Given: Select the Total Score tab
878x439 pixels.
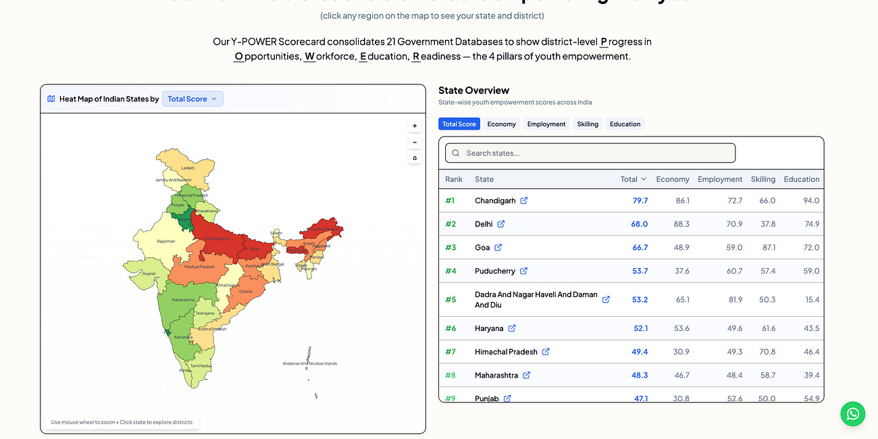Looking at the screenshot, I should tap(459, 124).
